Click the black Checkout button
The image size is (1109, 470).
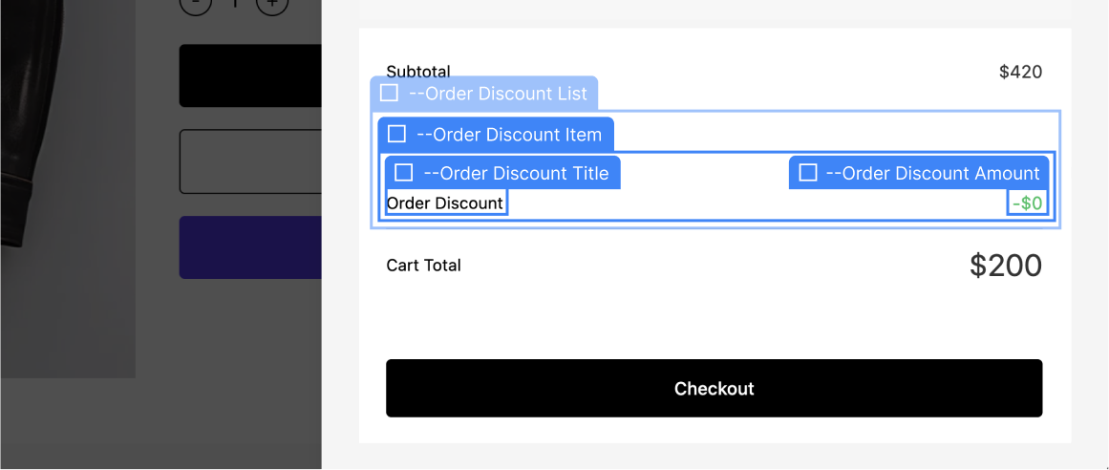pos(714,388)
